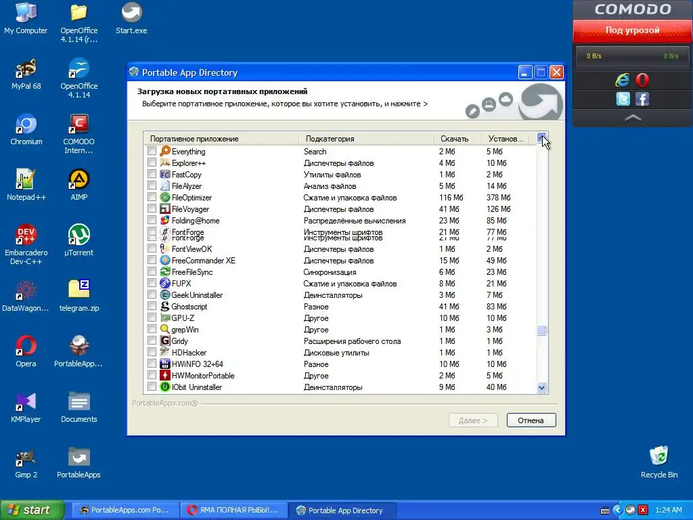Open Chromium from the desktop
This screenshot has height=520, width=693.
[x=26, y=129]
